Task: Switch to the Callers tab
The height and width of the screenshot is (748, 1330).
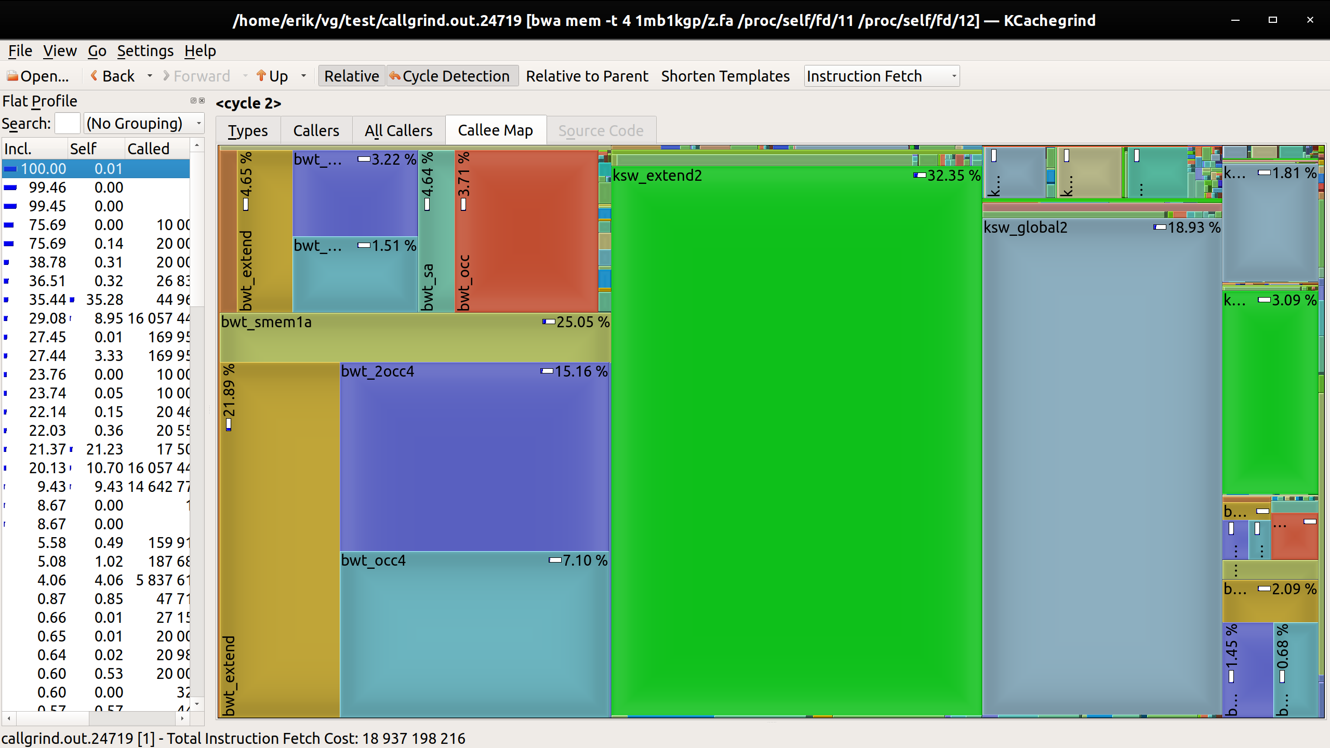Action: [315, 130]
